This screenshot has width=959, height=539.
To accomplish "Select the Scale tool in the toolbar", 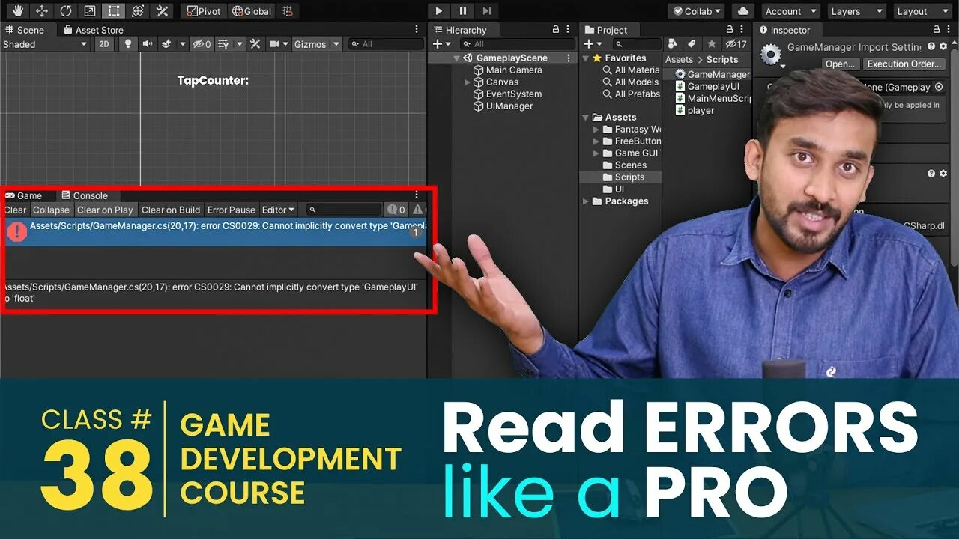I will pos(90,11).
